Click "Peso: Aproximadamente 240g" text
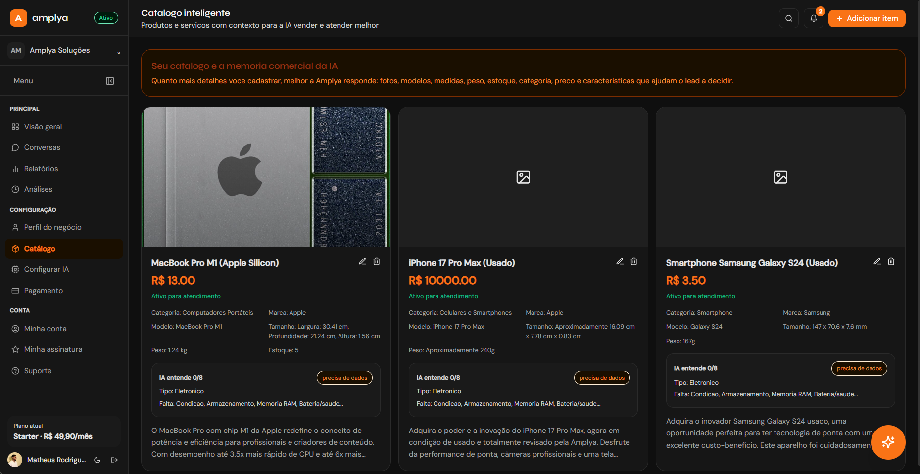Screen dimensions: 920x474 [x=452, y=350]
